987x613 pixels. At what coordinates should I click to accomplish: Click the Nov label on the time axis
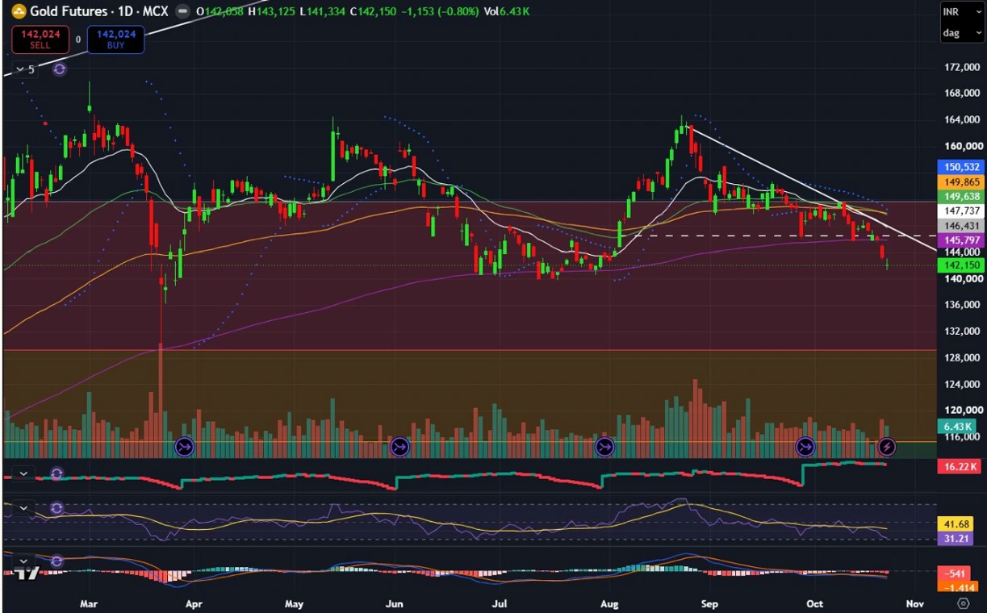point(914,603)
